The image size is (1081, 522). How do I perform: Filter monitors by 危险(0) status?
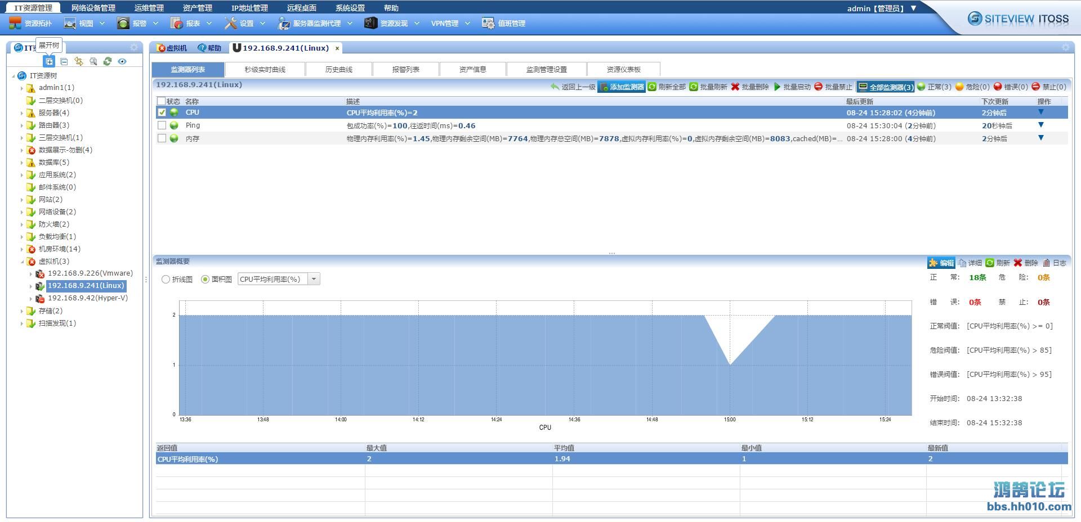(x=972, y=87)
